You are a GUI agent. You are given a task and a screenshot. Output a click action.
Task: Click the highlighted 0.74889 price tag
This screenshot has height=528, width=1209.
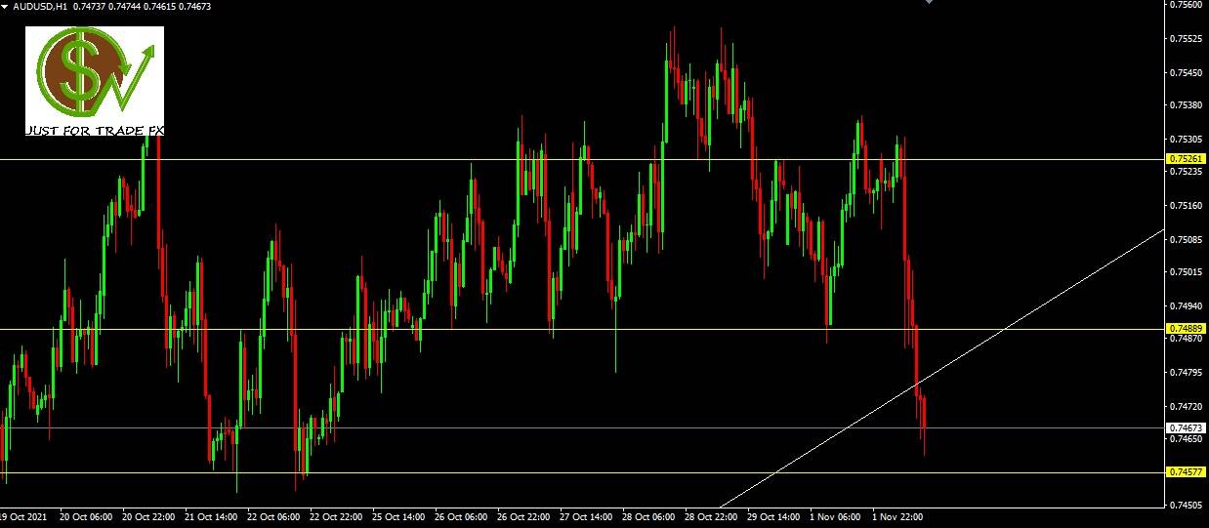click(1187, 329)
